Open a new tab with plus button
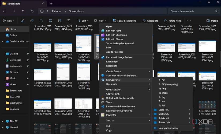Viewport: 221px width, 134px height. [x=51, y=4]
